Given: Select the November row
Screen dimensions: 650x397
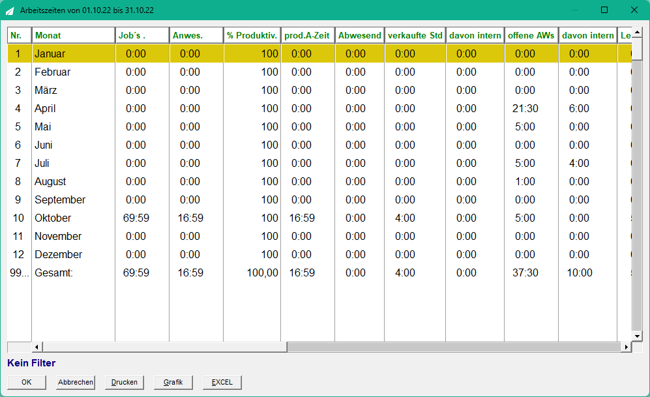Looking at the screenshot, I should point(319,236).
